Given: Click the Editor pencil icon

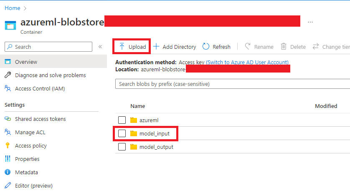Looking at the screenshot, I should tap(8, 185).
